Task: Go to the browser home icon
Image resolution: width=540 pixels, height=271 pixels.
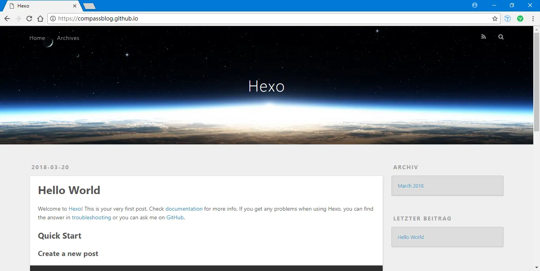Action: [40, 19]
